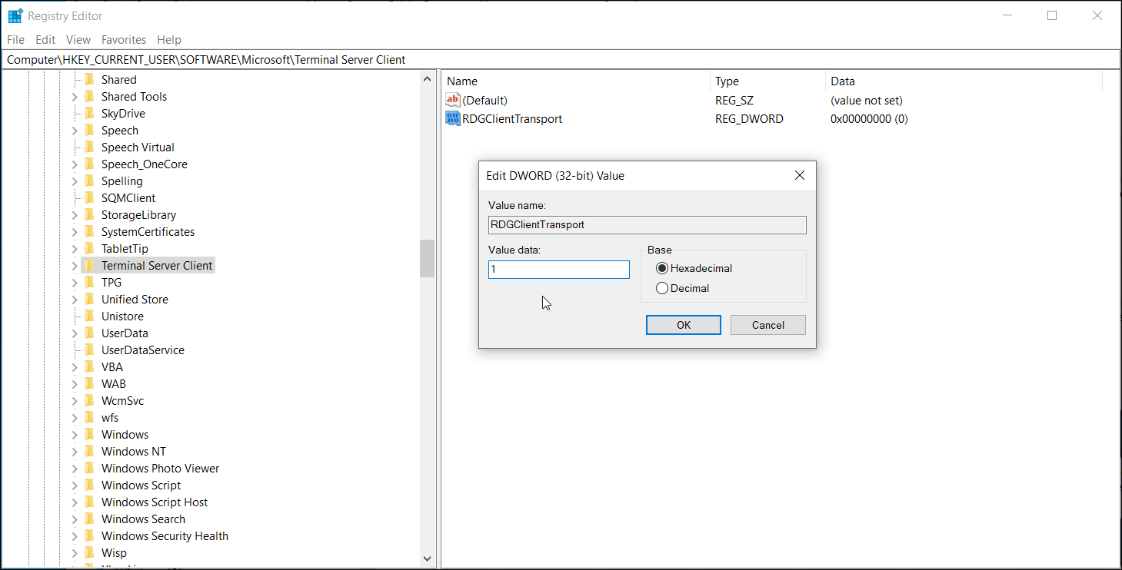Click the tree scrollbar down arrow
Image resolution: width=1122 pixels, height=570 pixels.
click(428, 558)
